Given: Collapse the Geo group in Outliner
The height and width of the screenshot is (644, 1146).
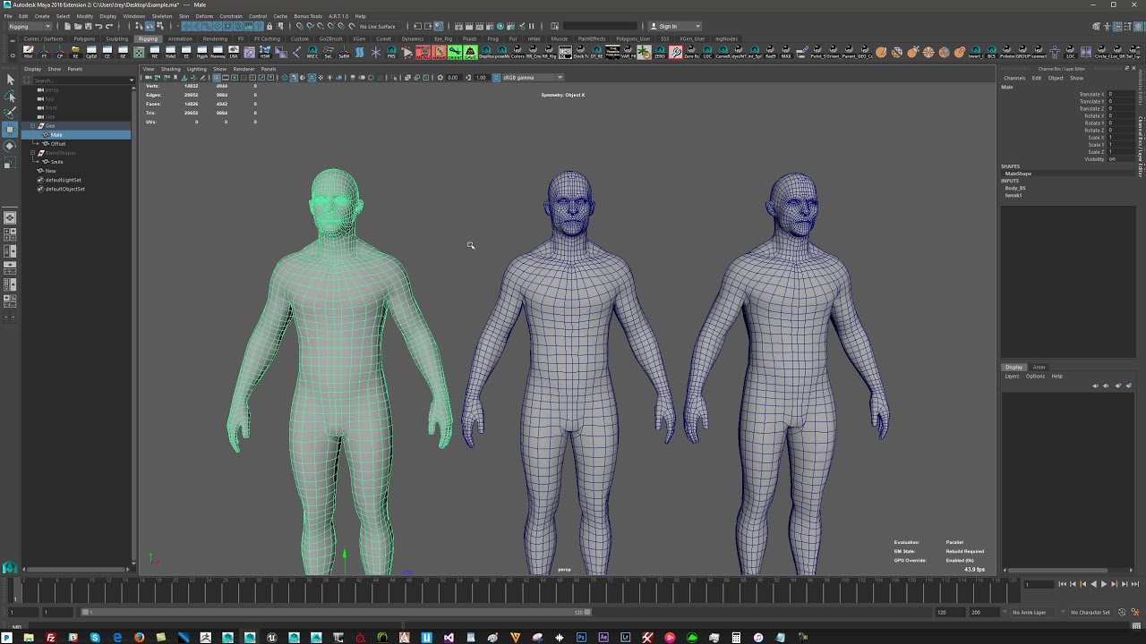Looking at the screenshot, I should pyautogui.click(x=33, y=126).
